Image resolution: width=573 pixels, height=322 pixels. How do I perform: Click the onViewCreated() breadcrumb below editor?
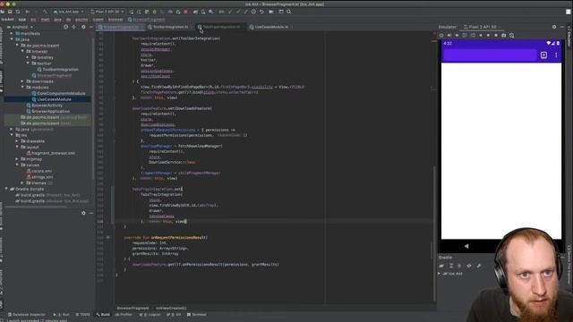(171, 308)
